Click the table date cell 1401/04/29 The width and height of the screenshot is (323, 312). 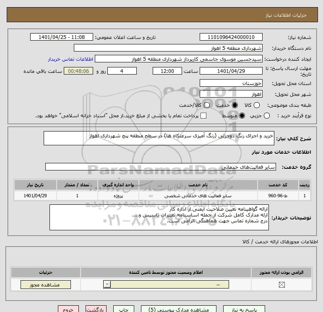click(35, 196)
